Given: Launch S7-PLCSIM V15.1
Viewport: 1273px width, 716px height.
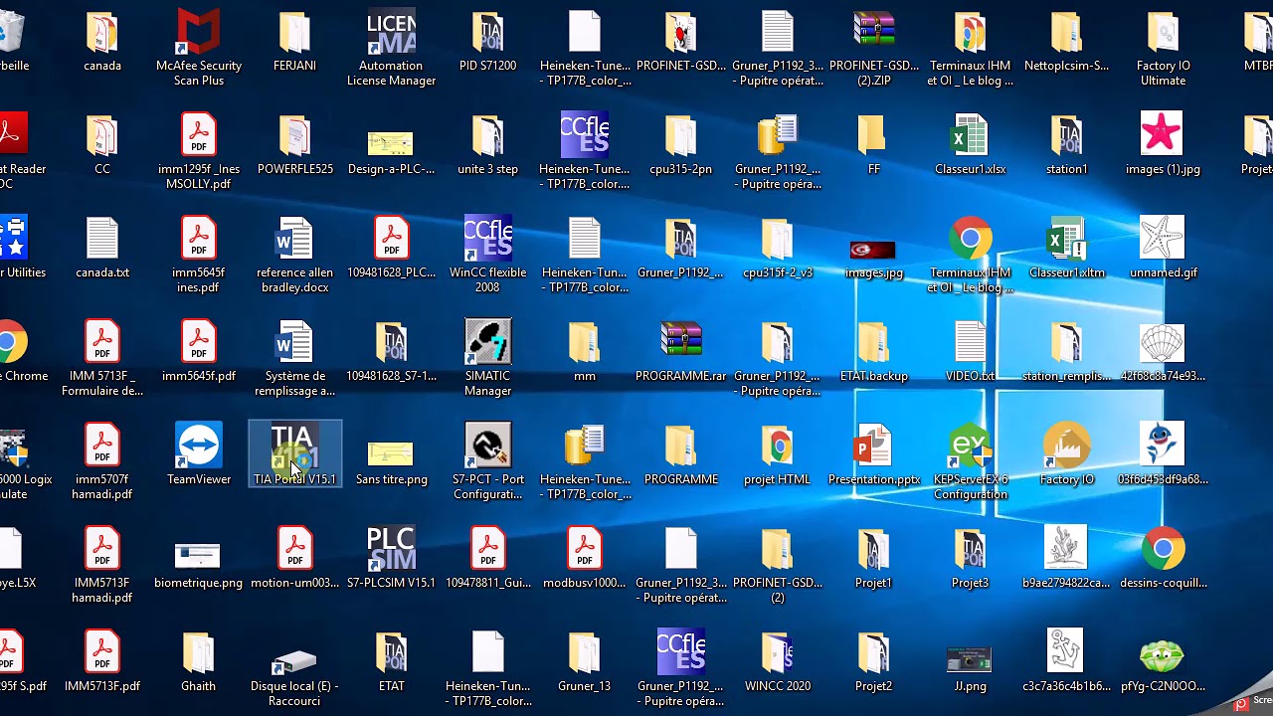Looking at the screenshot, I should tap(391, 557).
